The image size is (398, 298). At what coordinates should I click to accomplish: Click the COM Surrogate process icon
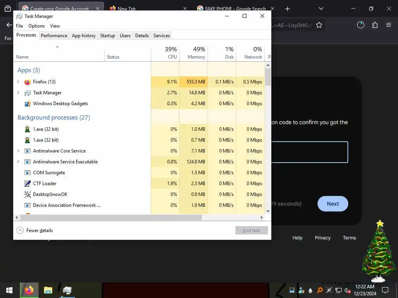click(28, 173)
